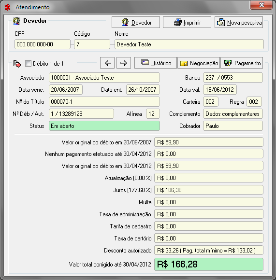Click the green Status field Em aberto
Viewport: 276px width, 280px height.
click(104, 126)
